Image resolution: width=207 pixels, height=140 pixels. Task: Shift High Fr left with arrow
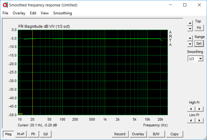[191, 109]
